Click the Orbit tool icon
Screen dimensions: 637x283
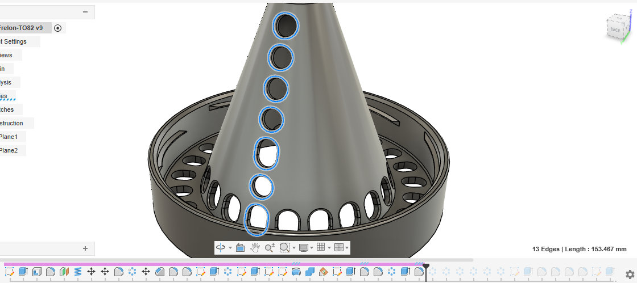pyautogui.click(x=221, y=248)
